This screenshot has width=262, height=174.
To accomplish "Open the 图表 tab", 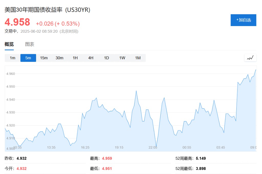I will (30, 44).
